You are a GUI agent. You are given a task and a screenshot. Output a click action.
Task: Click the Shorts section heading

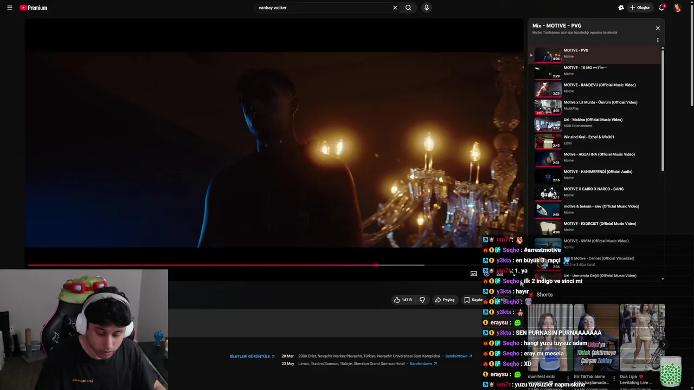pos(544,295)
